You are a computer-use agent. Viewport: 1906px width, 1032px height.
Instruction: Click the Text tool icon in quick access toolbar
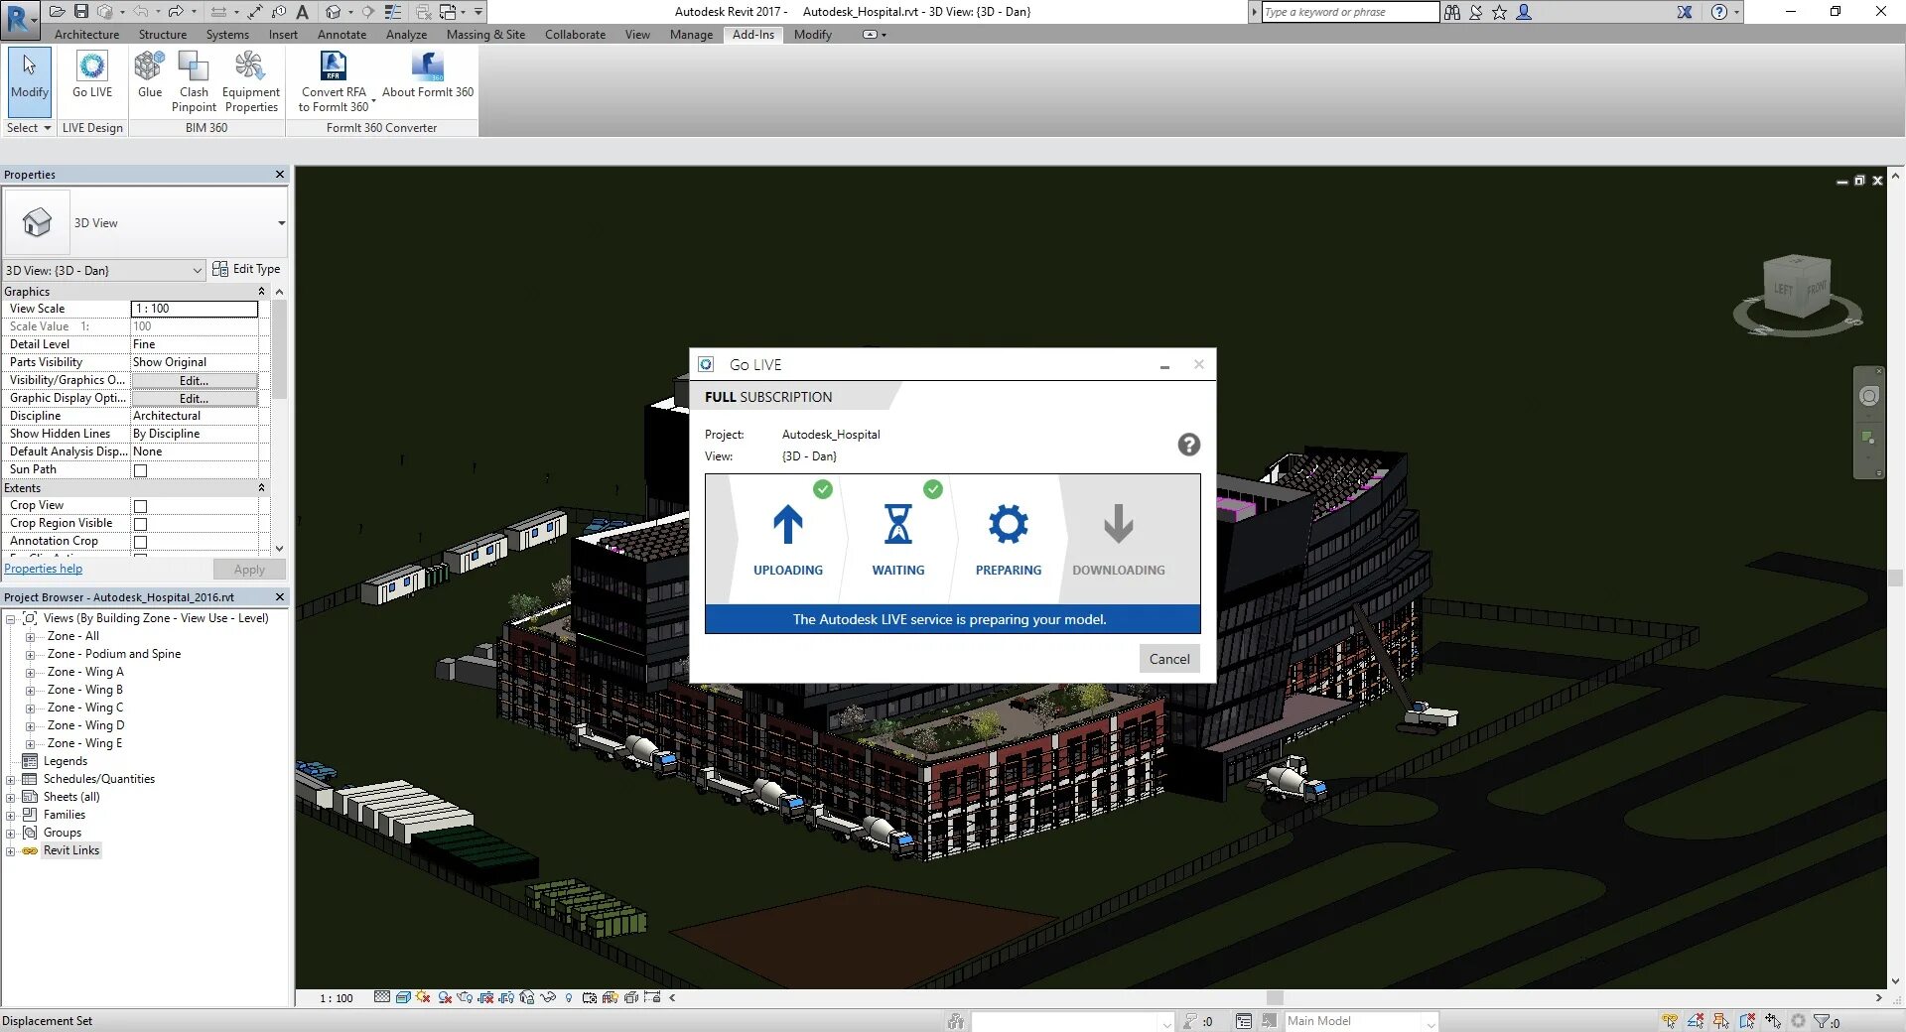(303, 12)
